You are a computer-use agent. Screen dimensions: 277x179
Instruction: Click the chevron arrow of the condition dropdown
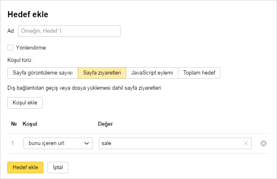point(86,143)
